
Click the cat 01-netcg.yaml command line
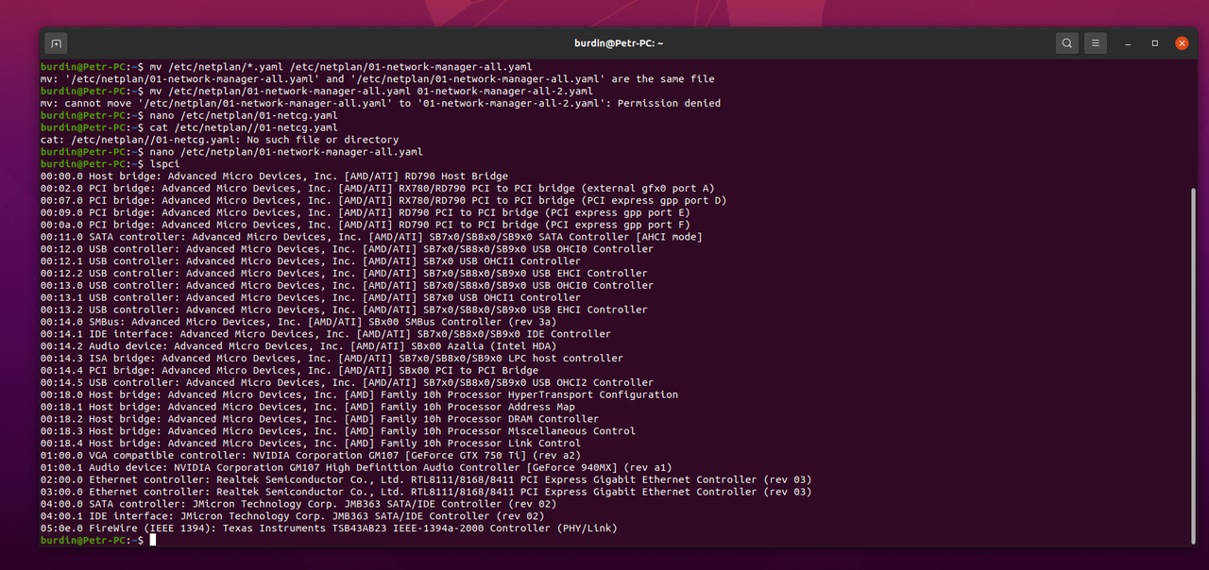(x=189, y=127)
